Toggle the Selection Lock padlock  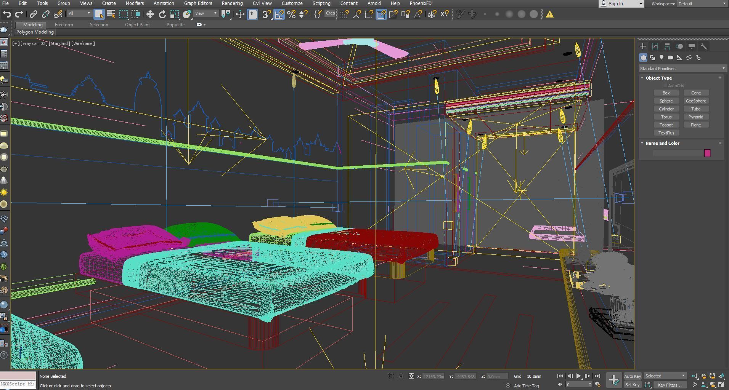(x=401, y=376)
